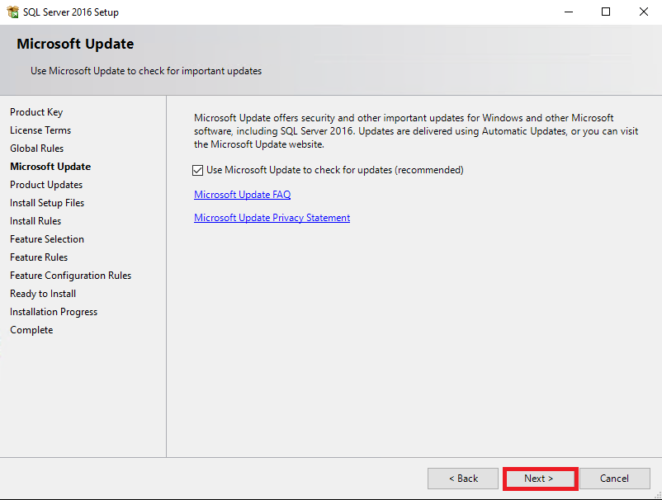Cancel the SQL Server setup
Image resolution: width=662 pixels, height=500 pixels.
click(614, 479)
